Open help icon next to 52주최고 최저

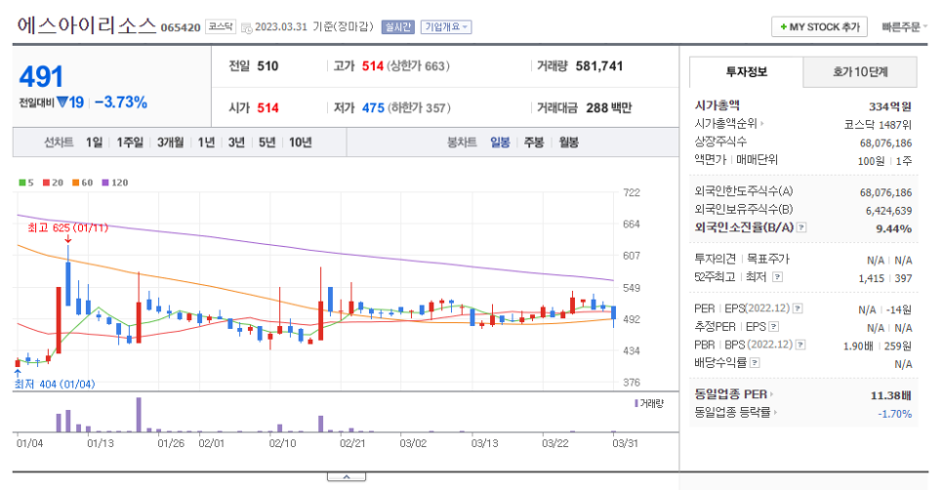click(778, 277)
